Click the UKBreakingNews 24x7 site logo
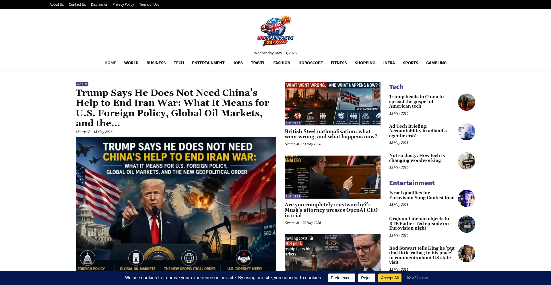 click(x=275, y=31)
